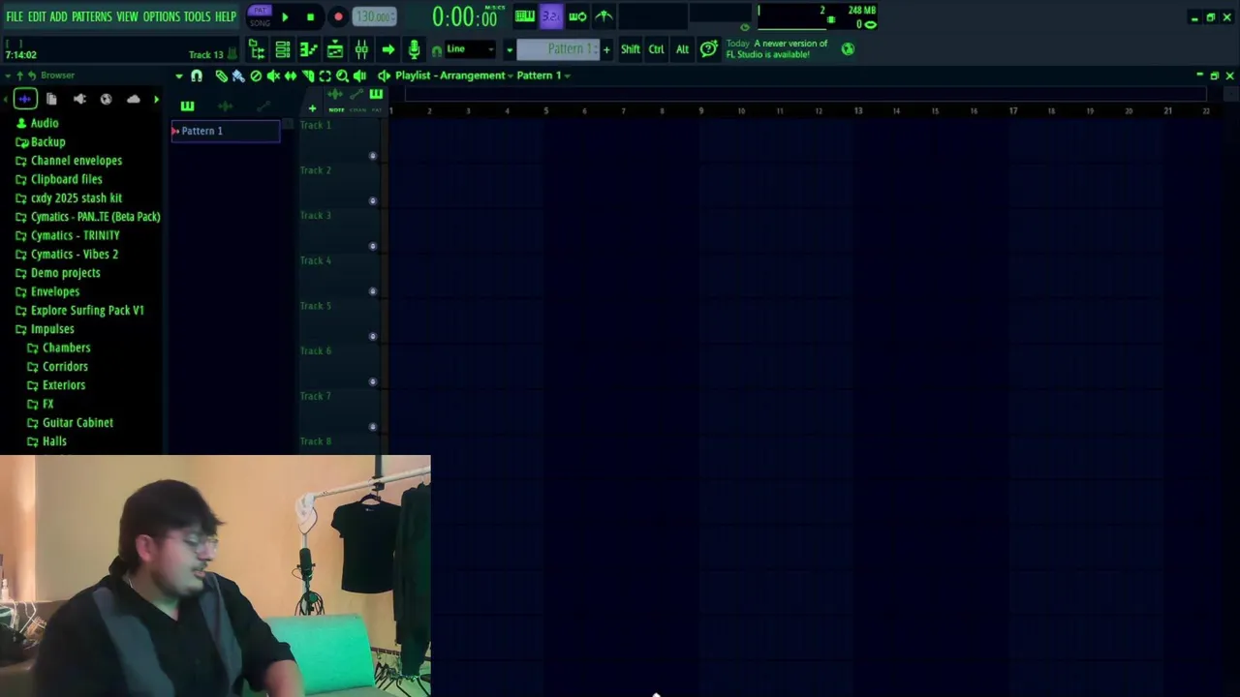Mute Track 7 via its dot

pyautogui.click(x=372, y=427)
